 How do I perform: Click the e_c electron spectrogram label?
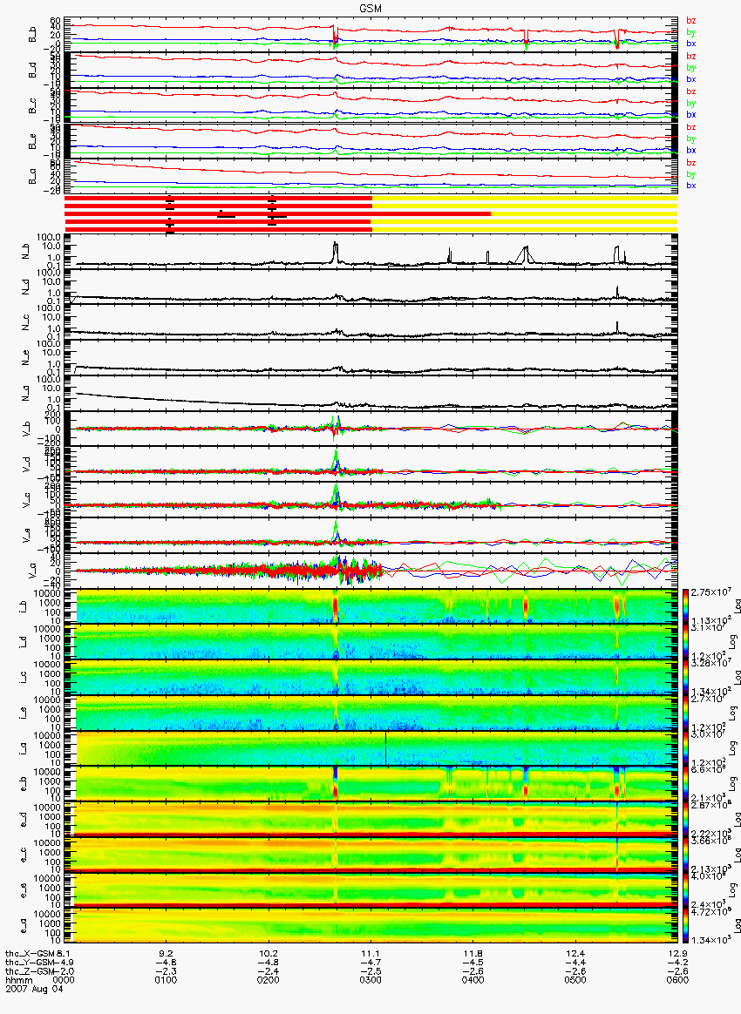pos(23,855)
